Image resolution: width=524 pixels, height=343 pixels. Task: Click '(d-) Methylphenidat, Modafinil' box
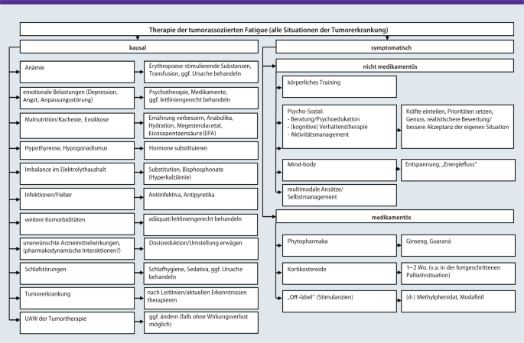point(458,301)
